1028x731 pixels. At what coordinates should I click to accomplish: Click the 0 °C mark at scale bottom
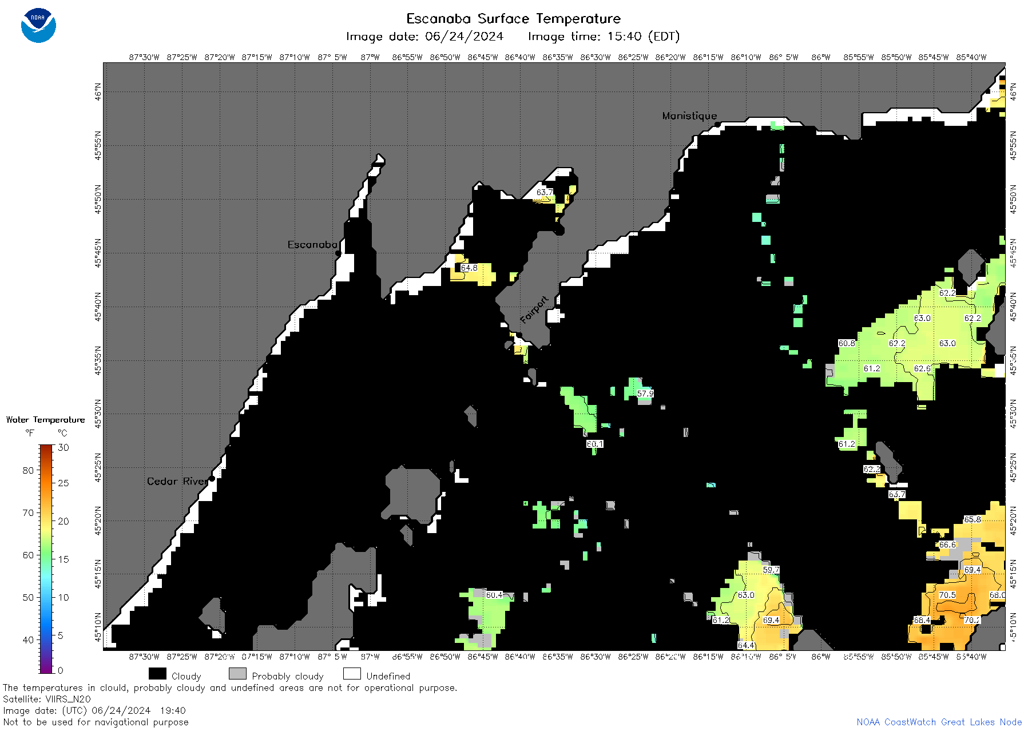[x=61, y=670]
